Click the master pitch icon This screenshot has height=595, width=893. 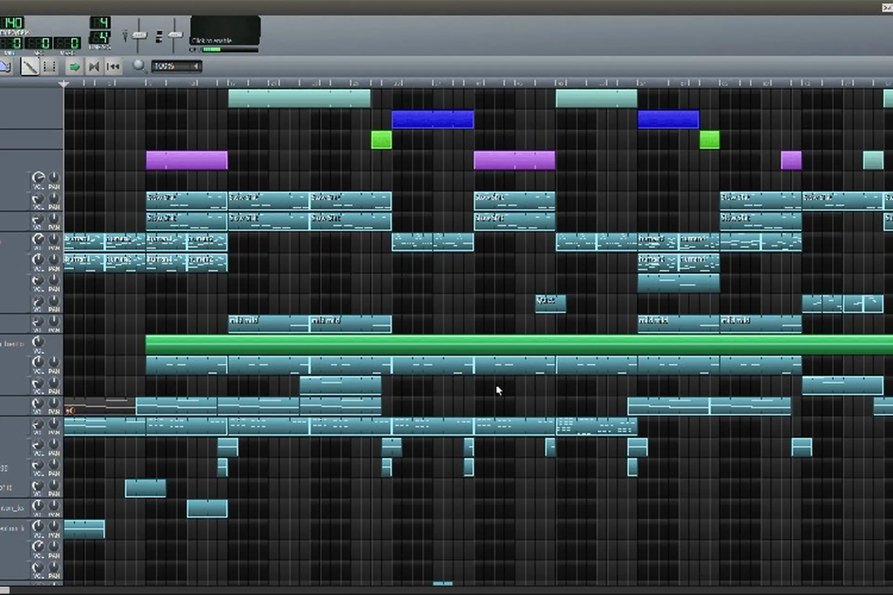click(159, 36)
